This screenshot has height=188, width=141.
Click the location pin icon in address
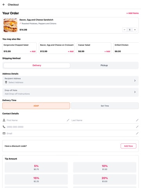point(6,82)
